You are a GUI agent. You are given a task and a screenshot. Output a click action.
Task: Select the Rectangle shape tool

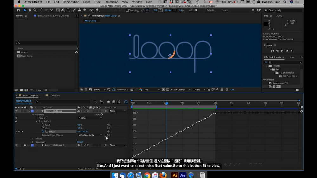point(58,10)
